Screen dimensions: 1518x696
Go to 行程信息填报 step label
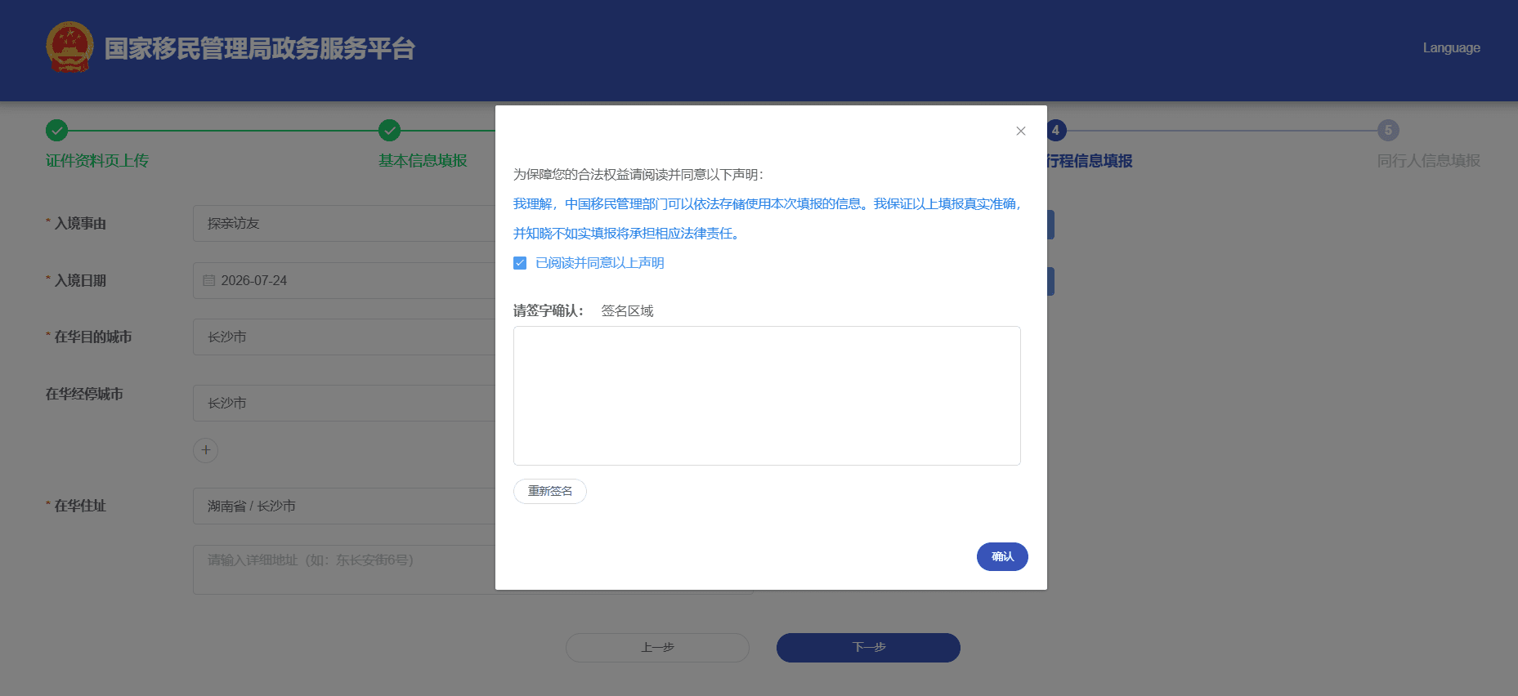(1090, 161)
